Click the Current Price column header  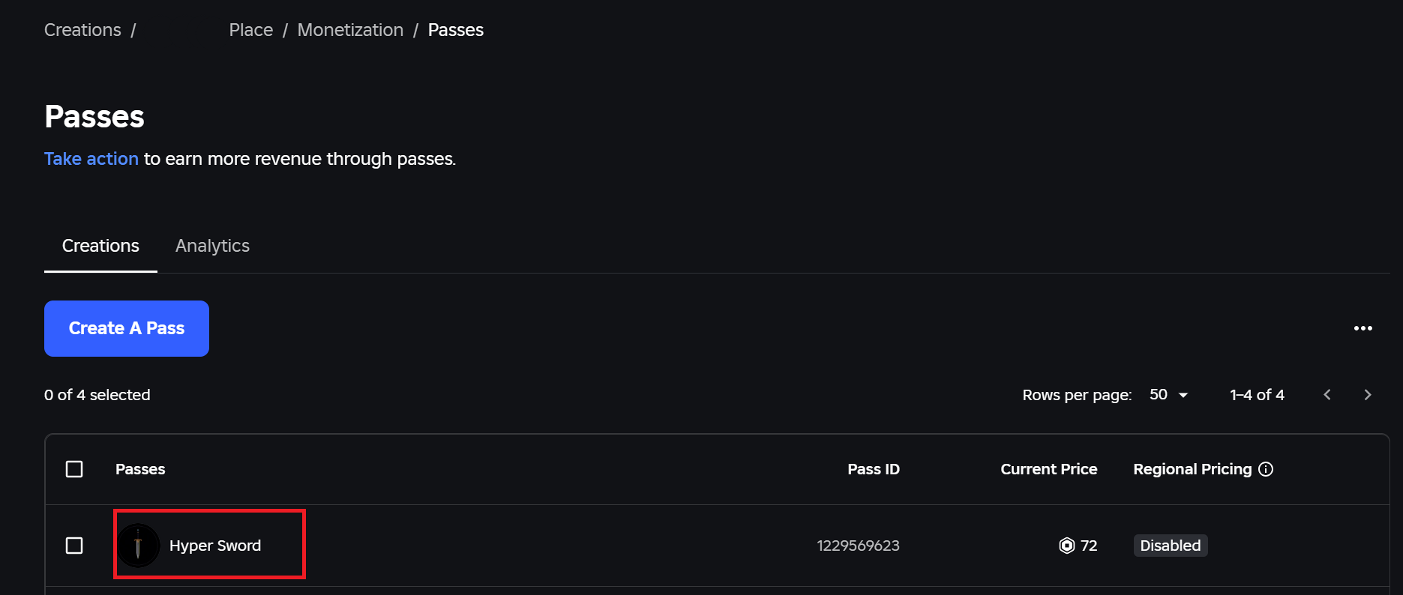point(1048,469)
